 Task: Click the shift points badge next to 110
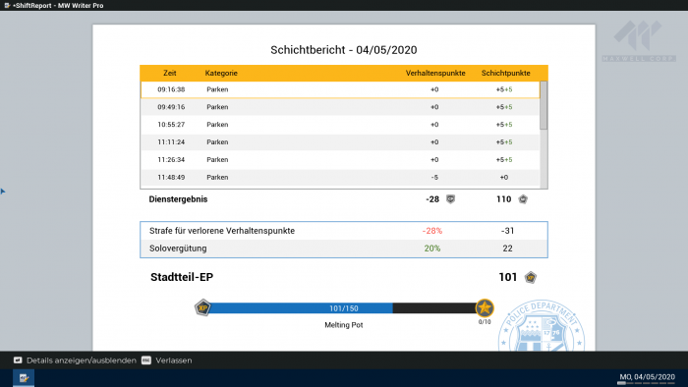[x=523, y=199]
